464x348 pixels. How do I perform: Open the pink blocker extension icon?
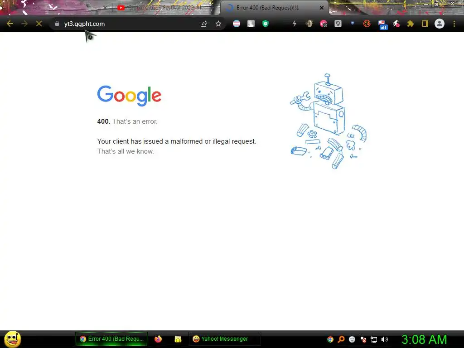(x=324, y=24)
